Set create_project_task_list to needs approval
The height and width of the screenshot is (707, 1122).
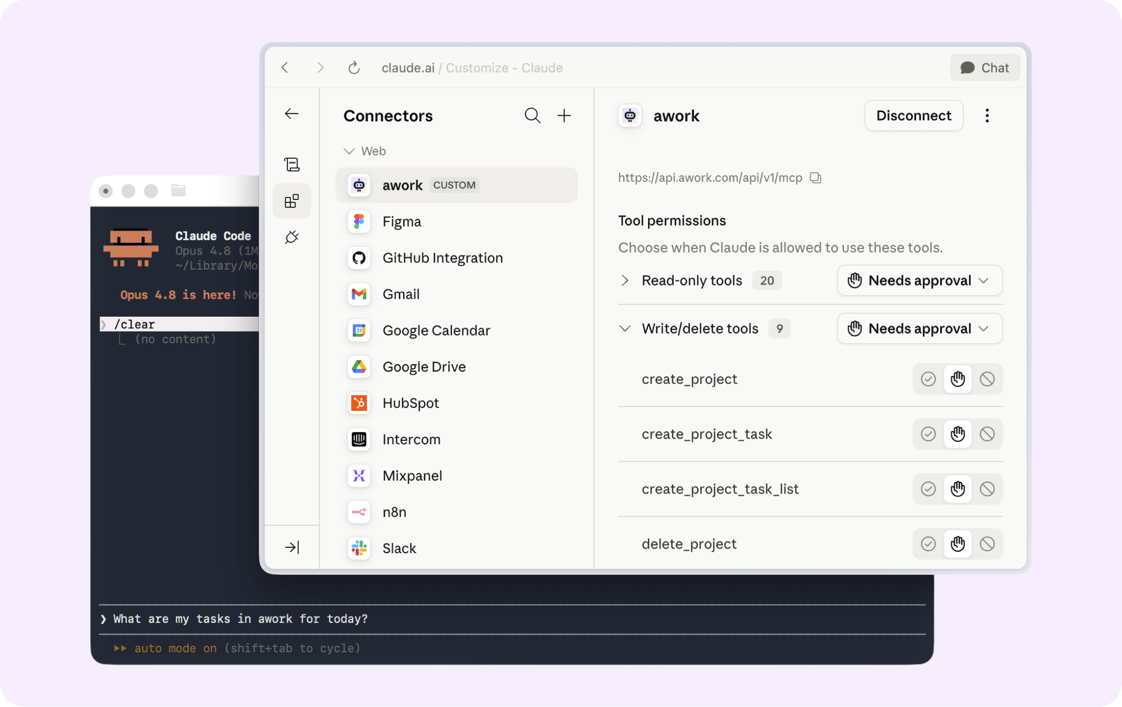958,489
